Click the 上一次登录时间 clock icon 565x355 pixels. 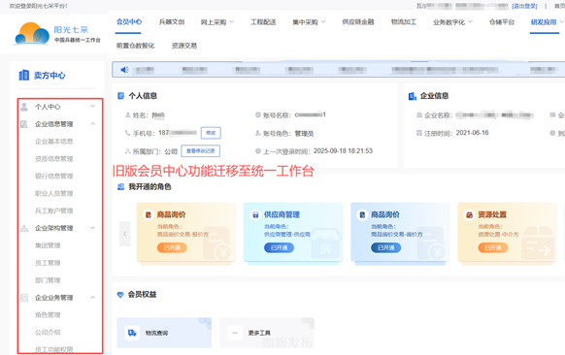coord(258,151)
